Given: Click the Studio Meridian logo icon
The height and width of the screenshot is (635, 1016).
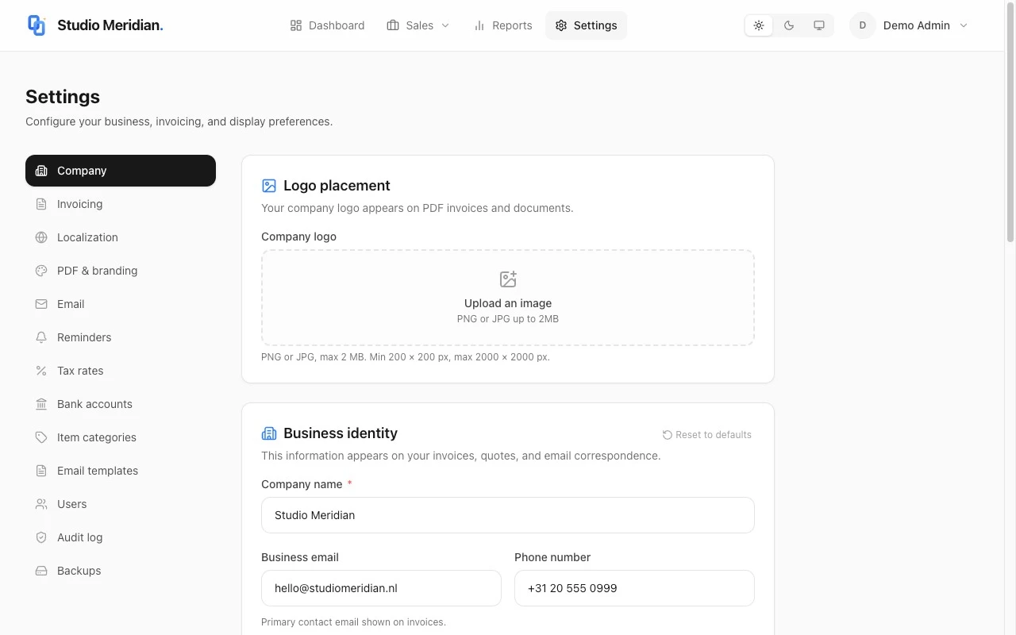Looking at the screenshot, I should point(37,25).
